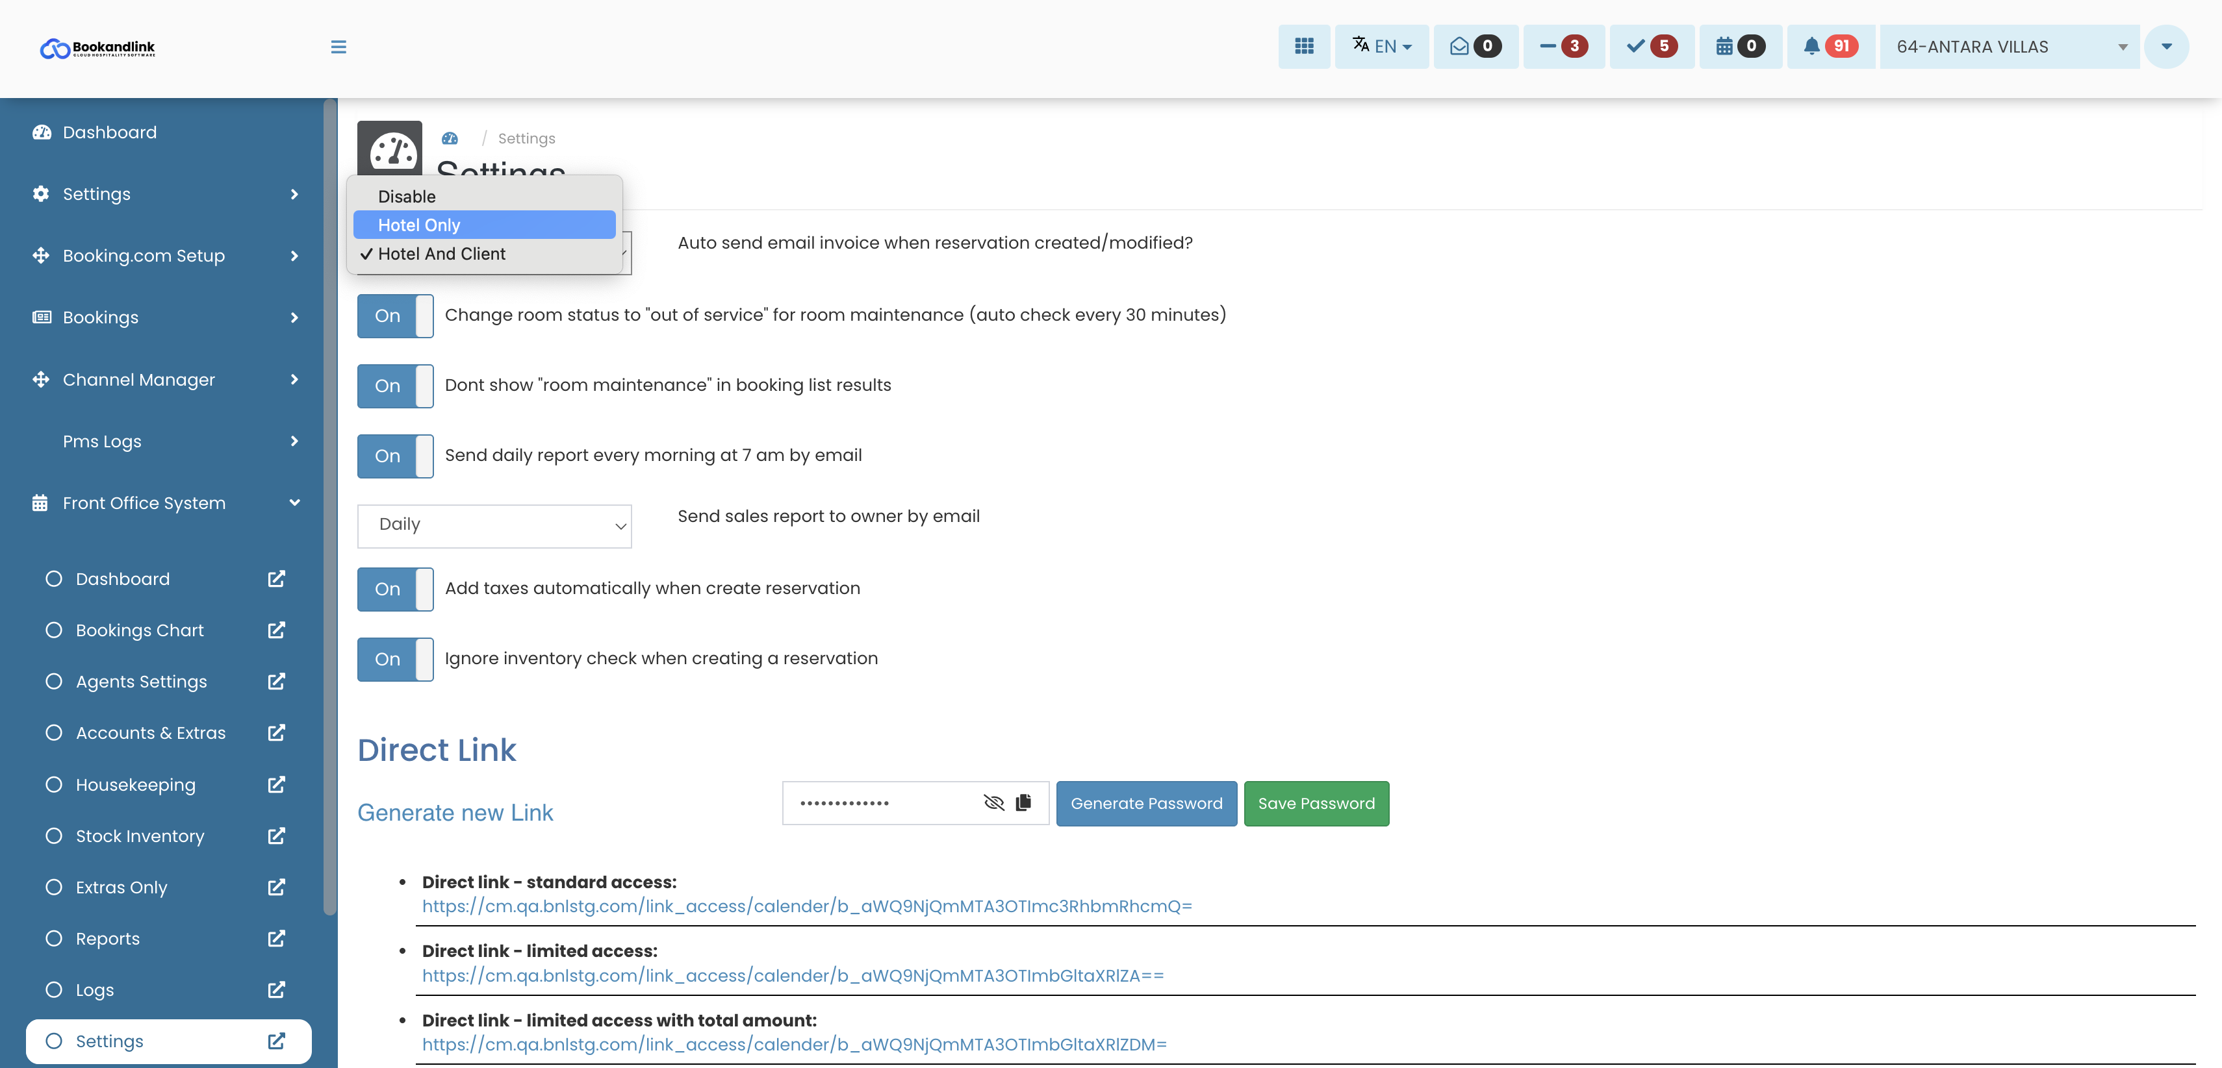Open external link icon for Extras Only

[x=276, y=887]
